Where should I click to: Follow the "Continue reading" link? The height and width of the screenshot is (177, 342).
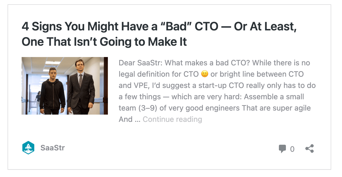(172, 119)
